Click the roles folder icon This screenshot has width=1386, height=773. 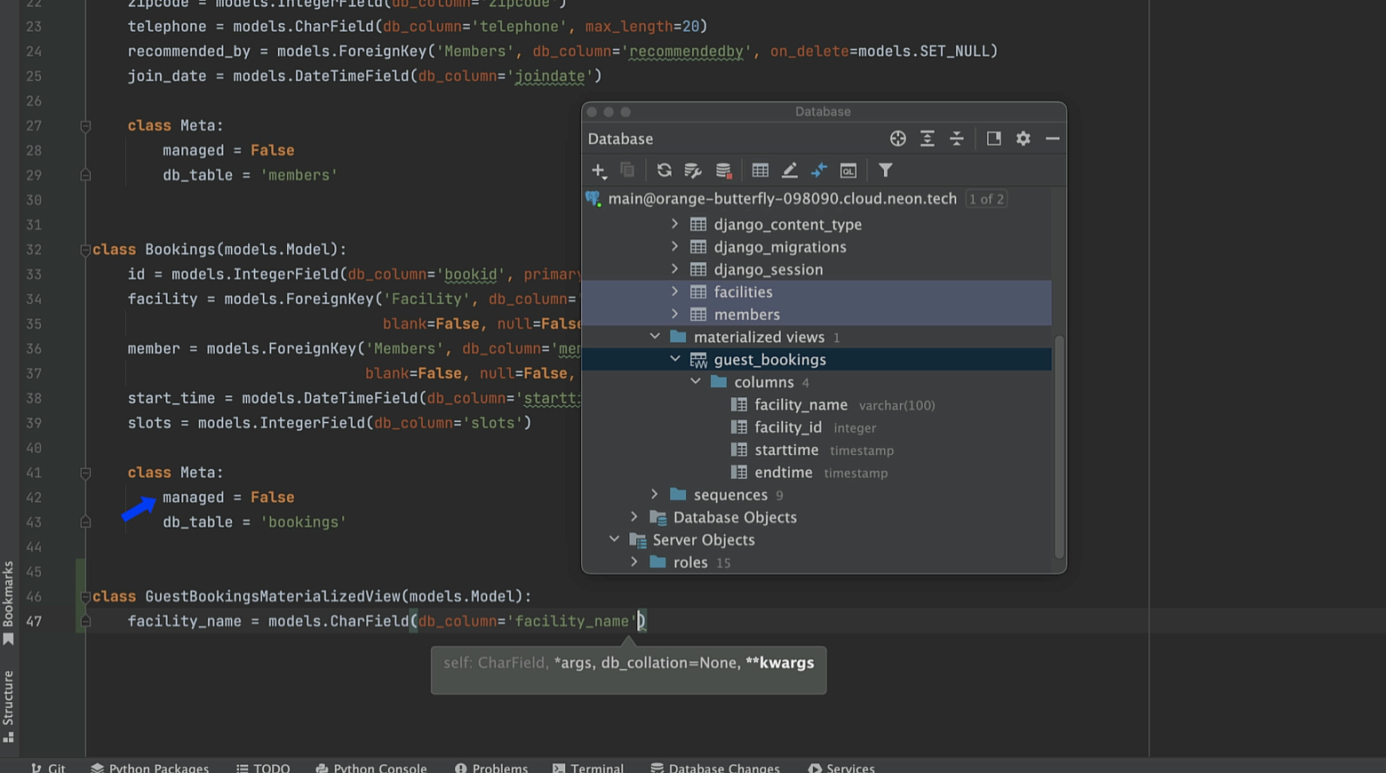[x=658, y=562]
